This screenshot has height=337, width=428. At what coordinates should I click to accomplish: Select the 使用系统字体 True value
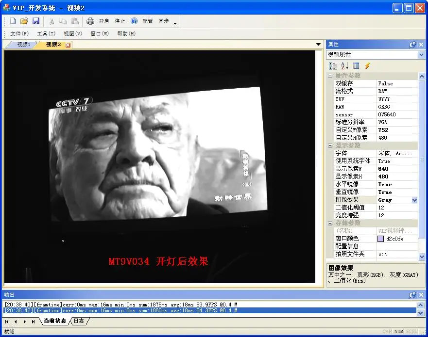point(397,161)
